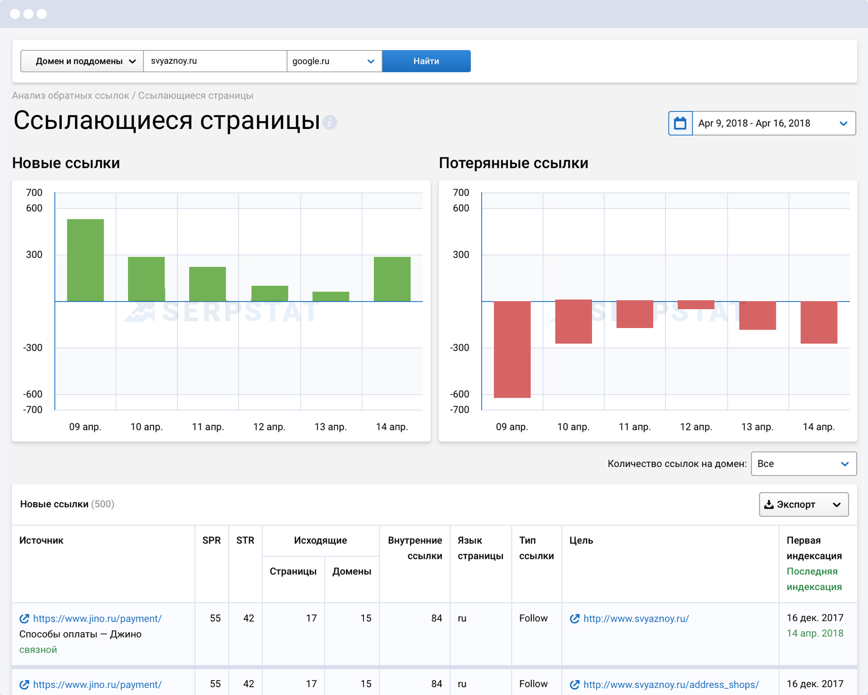Open the http://www.svyaznoy.ru/ target link
The image size is (868, 695).
(x=636, y=619)
